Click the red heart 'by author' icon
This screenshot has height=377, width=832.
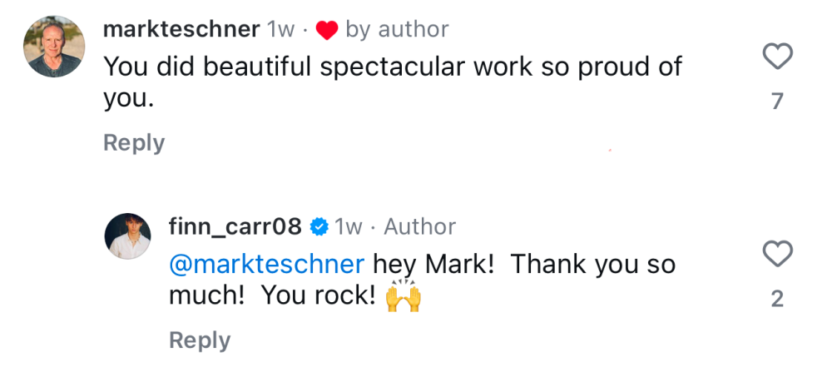(x=327, y=31)
